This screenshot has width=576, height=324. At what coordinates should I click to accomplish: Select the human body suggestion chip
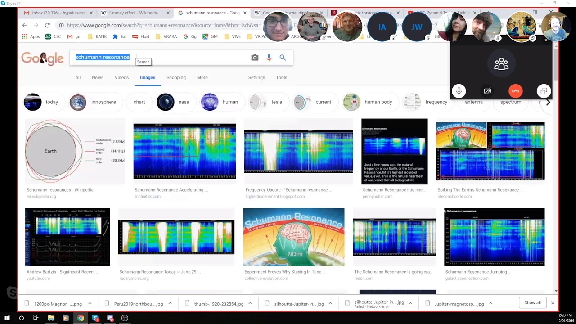coord(370,102)
